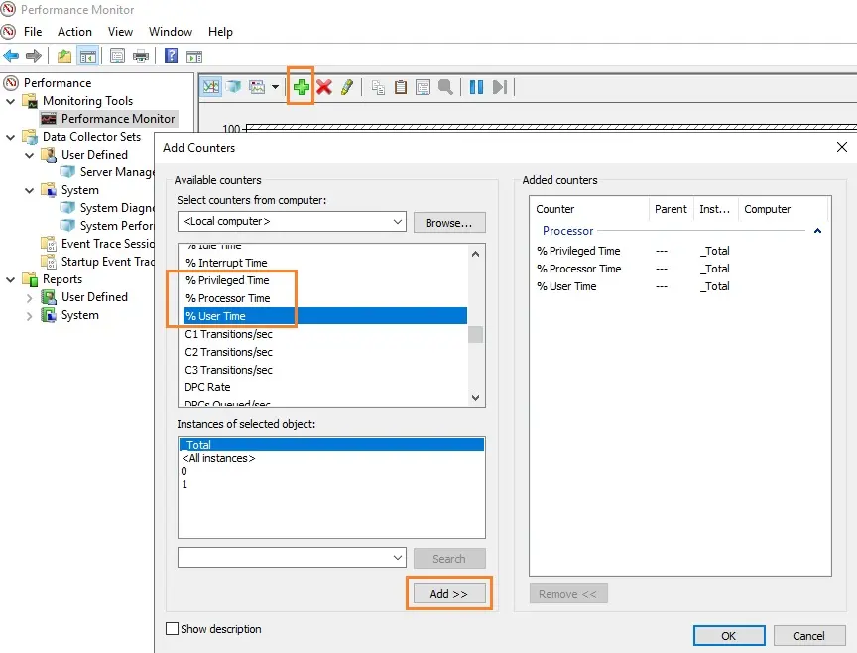Viewport: 857px width, 653px height.
Task: Open the Action menu
Action: tap(74, 32)
